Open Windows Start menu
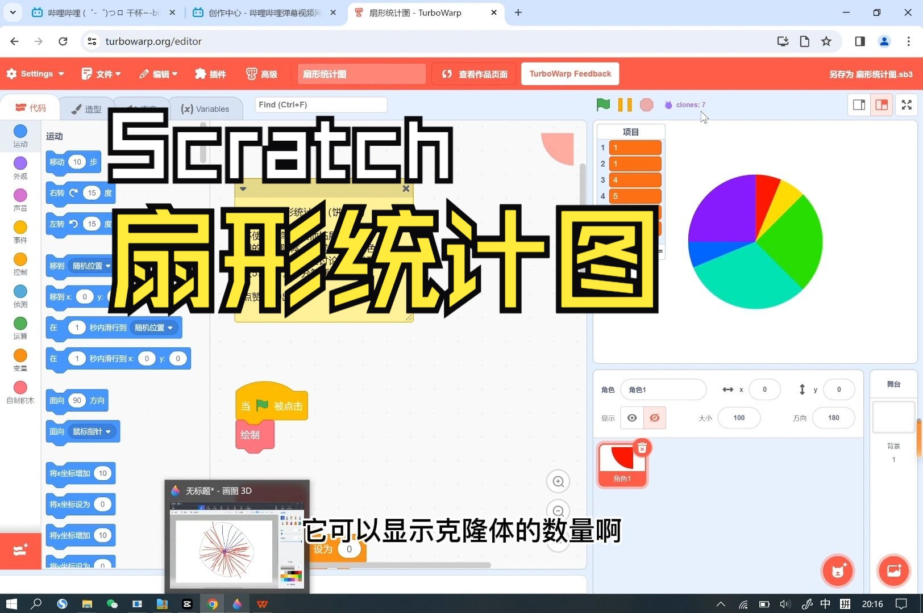923x613 pixels. pyautogui.click(x=11, y=604)
